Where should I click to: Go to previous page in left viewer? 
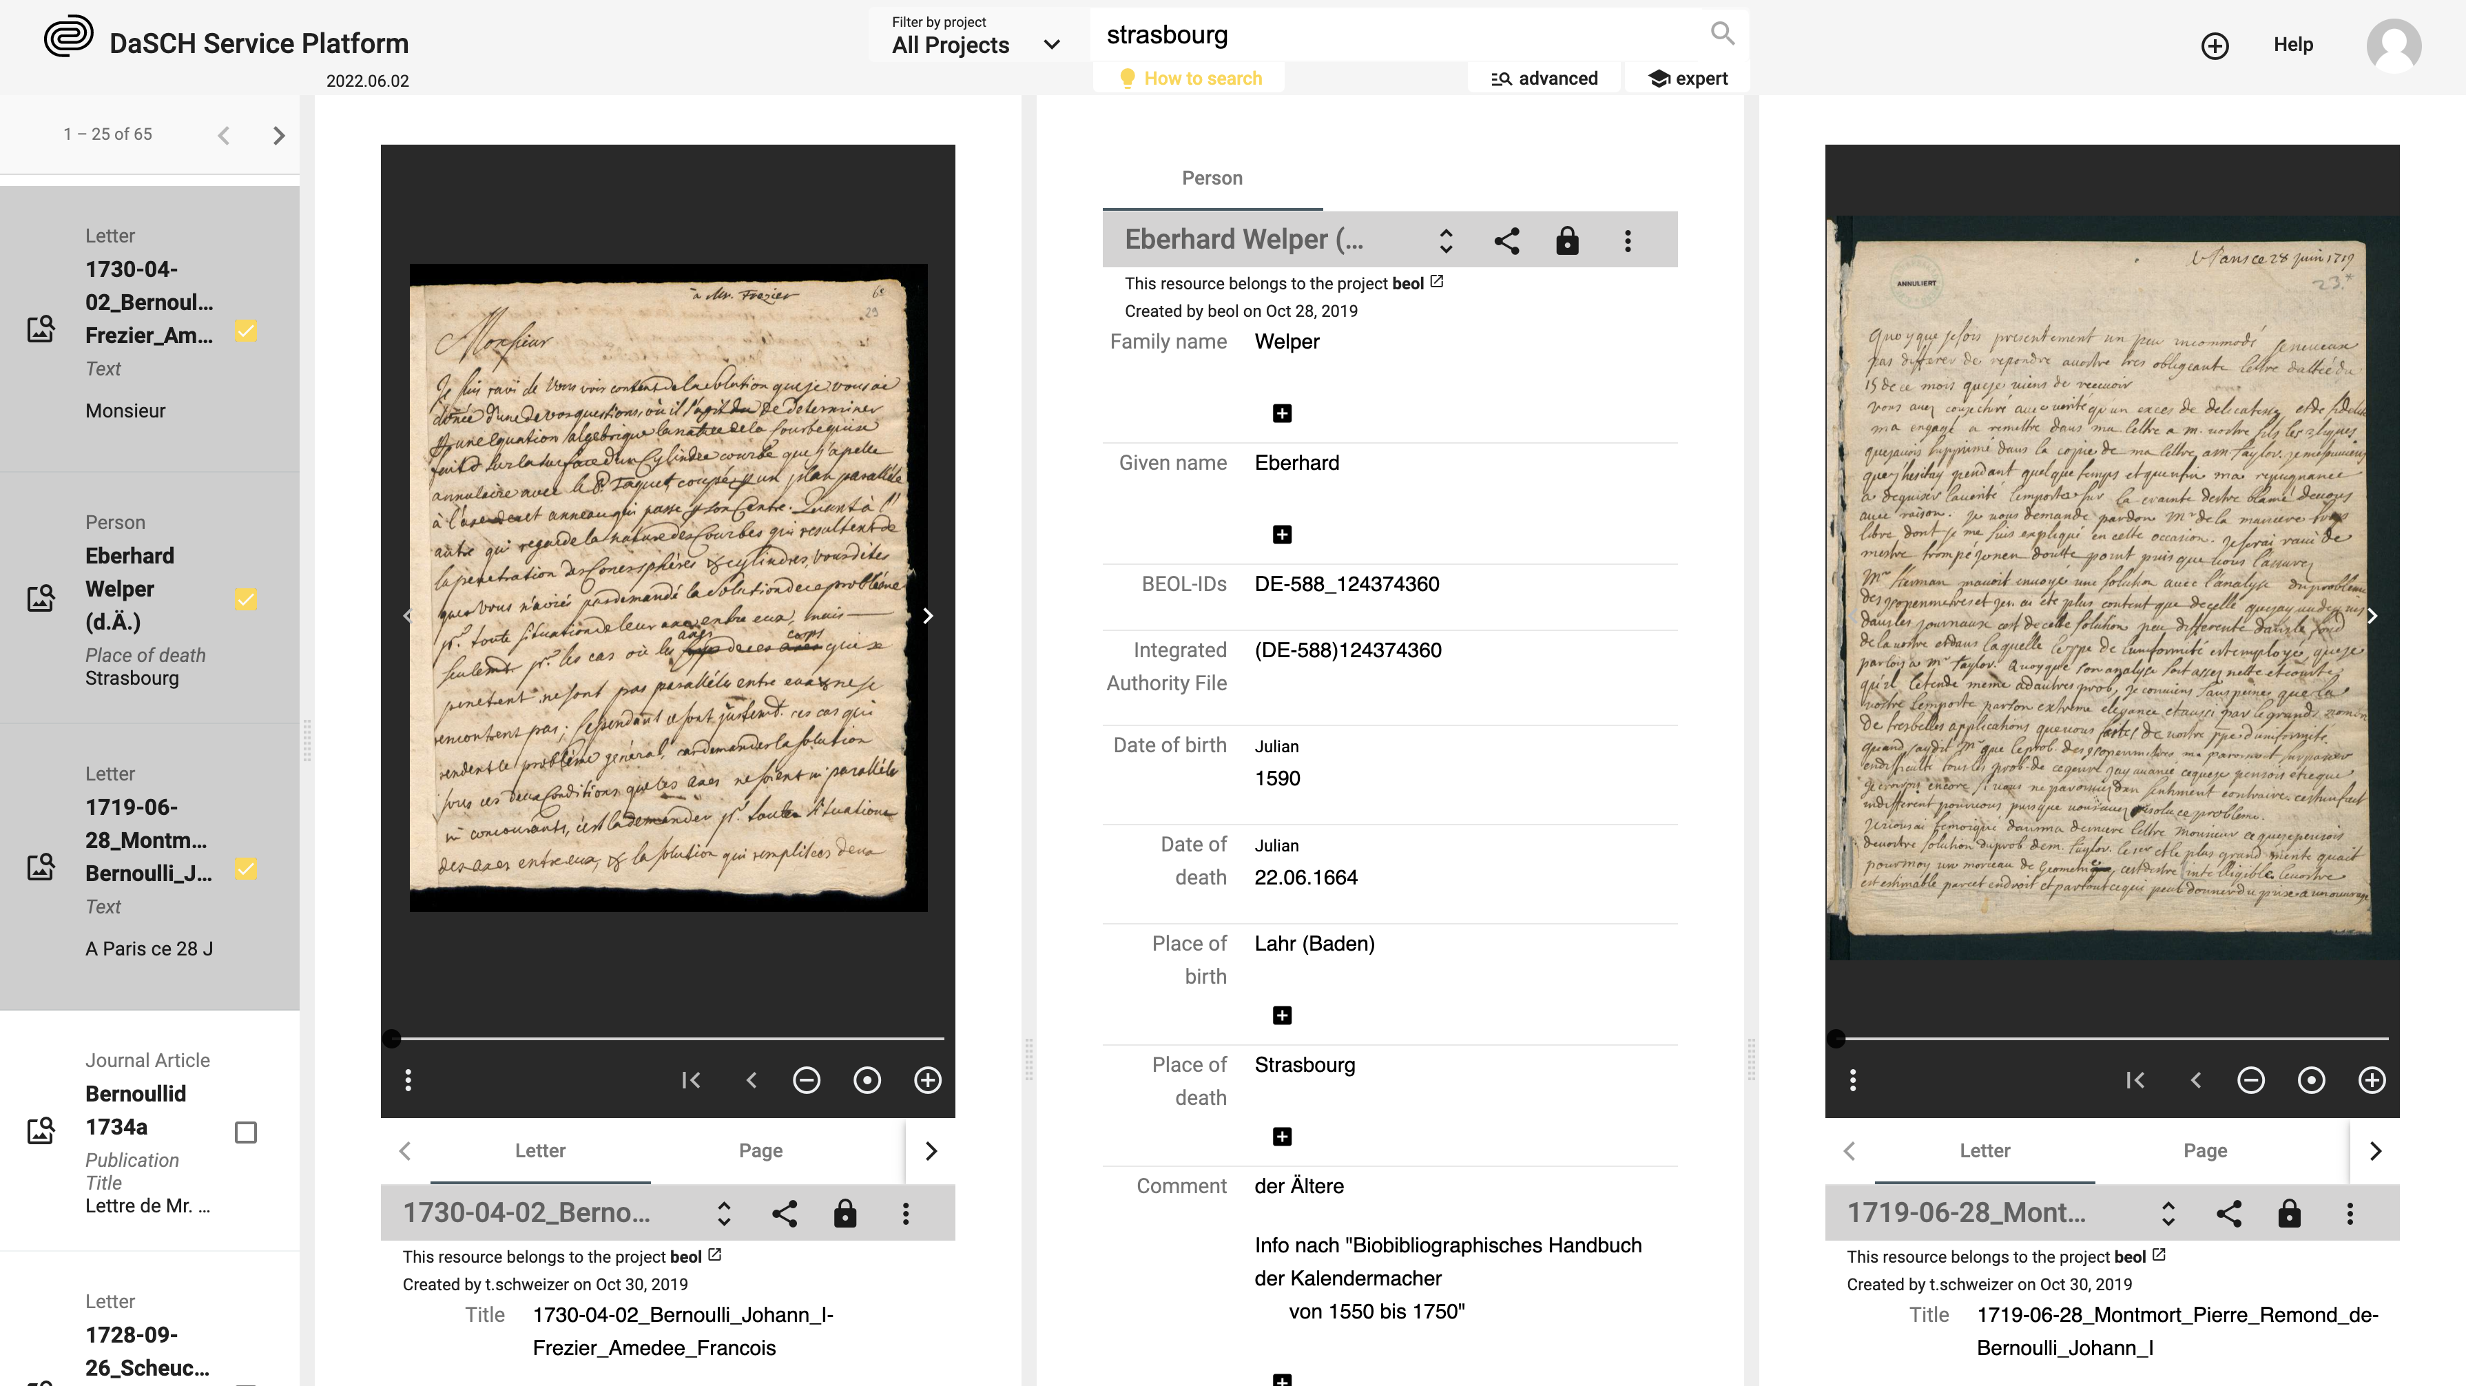752,1081
